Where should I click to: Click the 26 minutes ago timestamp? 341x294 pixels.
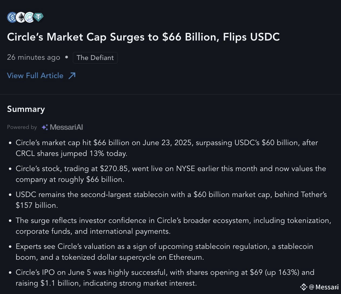pos(33,58)
